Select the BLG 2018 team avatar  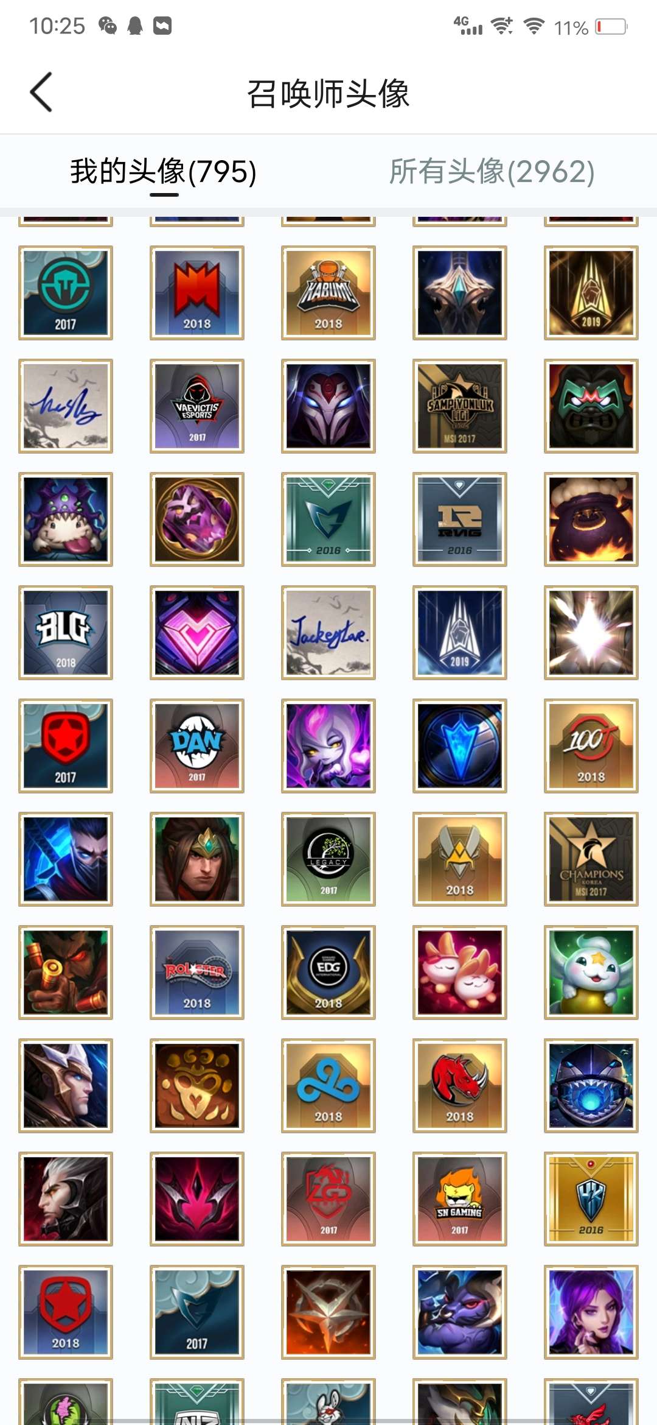(x=66, y=633)
